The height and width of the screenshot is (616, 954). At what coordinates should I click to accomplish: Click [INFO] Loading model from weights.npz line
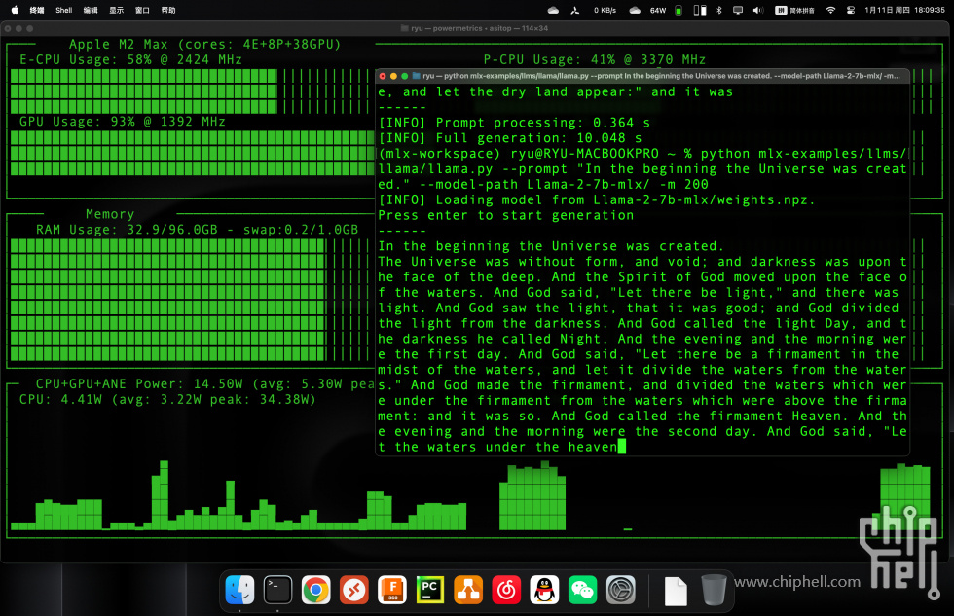[596, 200]
